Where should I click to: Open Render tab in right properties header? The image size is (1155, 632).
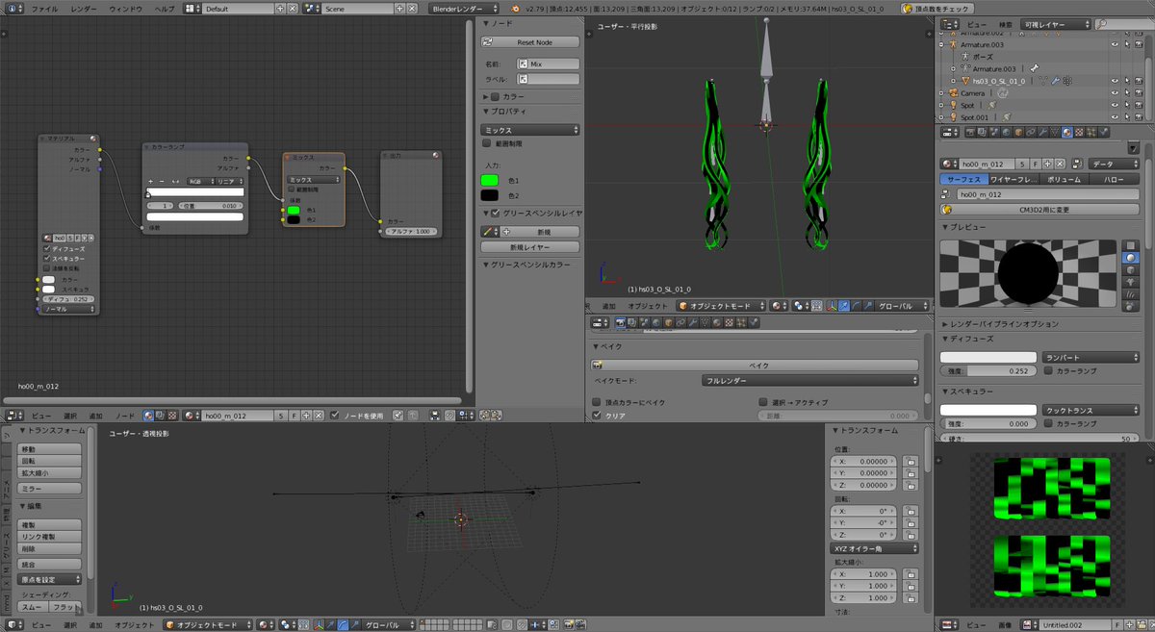pos(971,132)
